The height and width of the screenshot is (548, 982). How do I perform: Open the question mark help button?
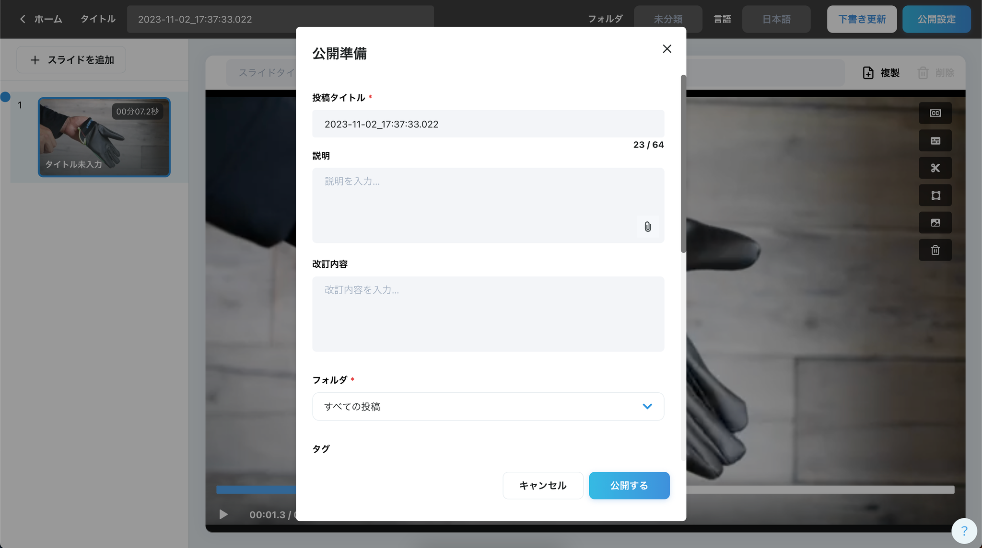(964, 531)
